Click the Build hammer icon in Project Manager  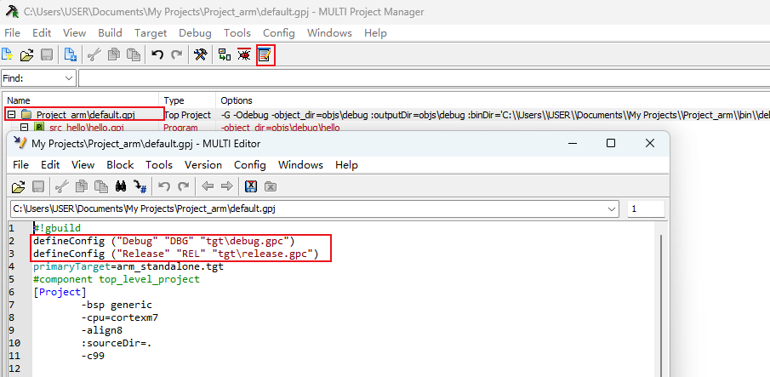(x=200, y=54)
